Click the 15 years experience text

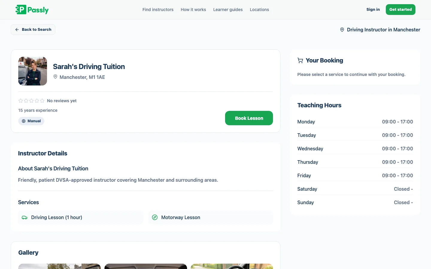pyautogui.click(x=38, y=110)
